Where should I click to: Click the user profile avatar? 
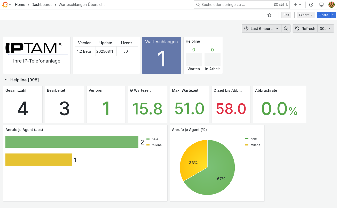[x=331, y=5]
